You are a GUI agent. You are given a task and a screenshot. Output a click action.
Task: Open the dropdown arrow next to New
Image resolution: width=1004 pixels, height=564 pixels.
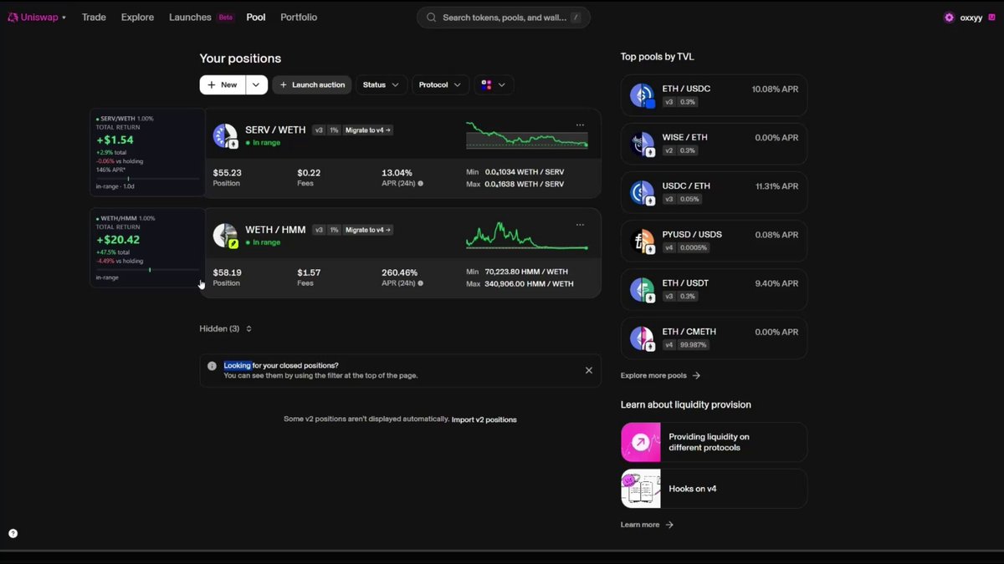pos(258,84)
